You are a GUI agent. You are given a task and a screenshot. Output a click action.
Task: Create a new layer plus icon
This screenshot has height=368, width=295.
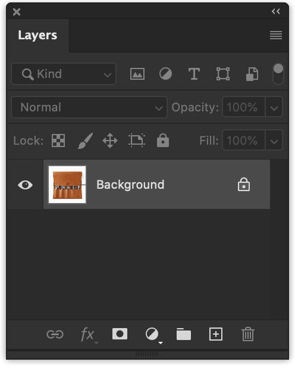point(216,333)
